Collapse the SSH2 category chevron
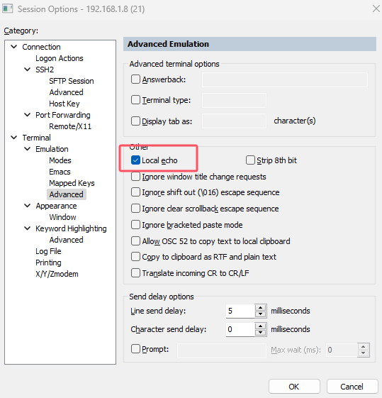Image resolution: width=382 pixels, height=398 pixels. (x=28, y=70)
